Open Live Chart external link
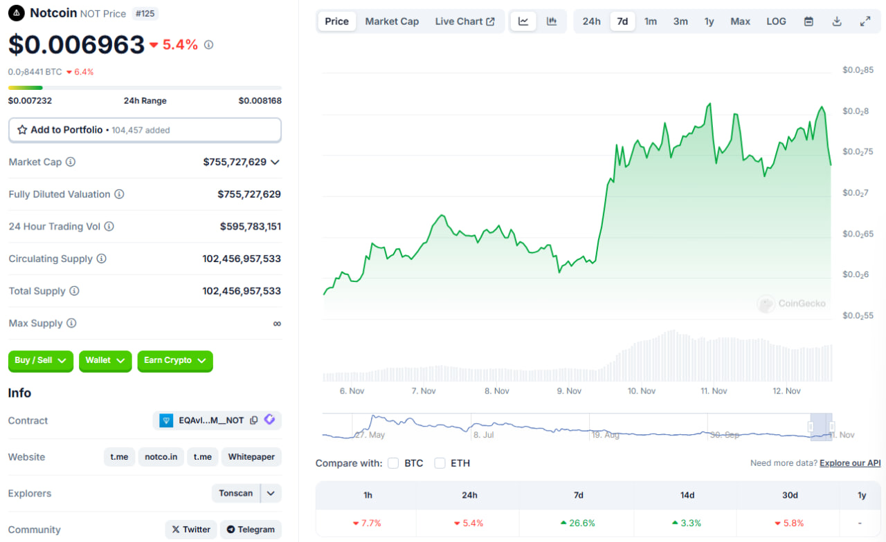Screen dimensions: 886x542 click(x=464, y=21)
